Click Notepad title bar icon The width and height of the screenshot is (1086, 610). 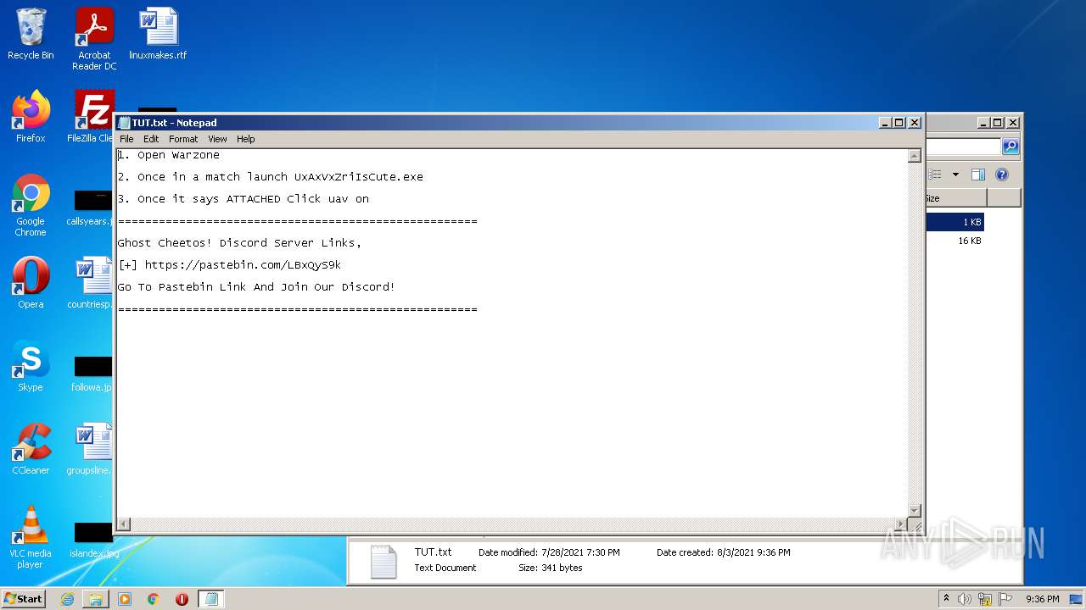tap(125, 123)
